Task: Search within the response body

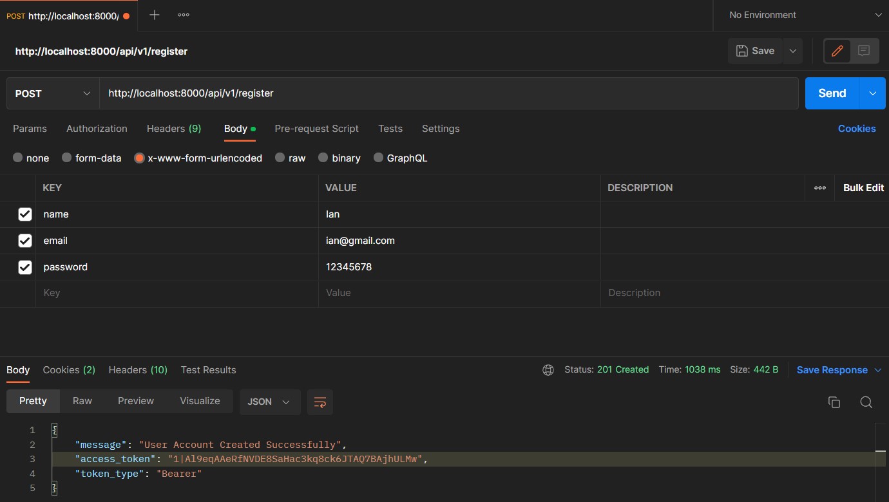Action: (x=866, y=401)
